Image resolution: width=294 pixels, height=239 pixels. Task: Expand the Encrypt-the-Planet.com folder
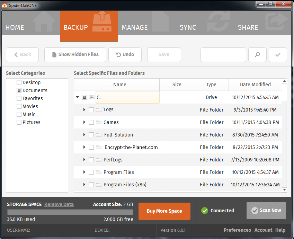84,147
